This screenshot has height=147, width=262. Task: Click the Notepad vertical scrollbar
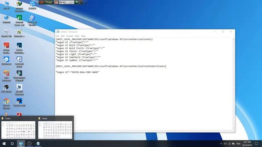tap(234, 84)
